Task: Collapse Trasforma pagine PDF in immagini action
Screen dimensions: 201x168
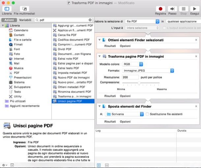Action: point(100,56)
